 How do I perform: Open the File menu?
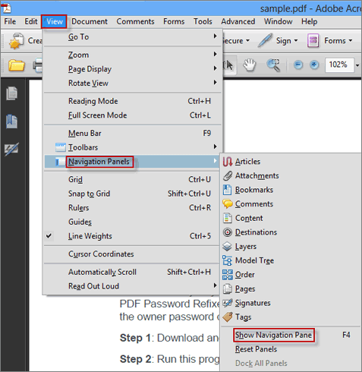coord(10,21)
